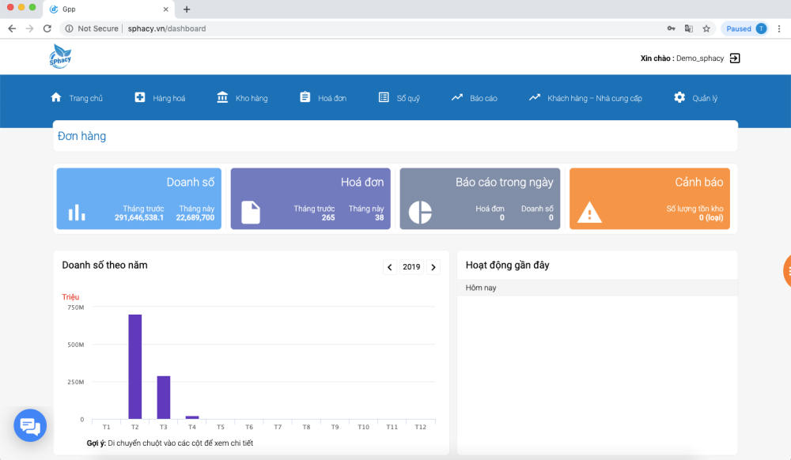The width and height of the screenshot is (791, 460).
Task: Open the Báo cáo menu
Action: (474, 98)
